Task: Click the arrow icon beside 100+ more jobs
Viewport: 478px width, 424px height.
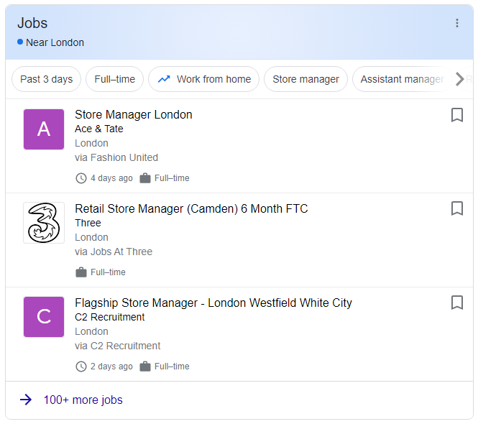Action: tap(26, 400)
